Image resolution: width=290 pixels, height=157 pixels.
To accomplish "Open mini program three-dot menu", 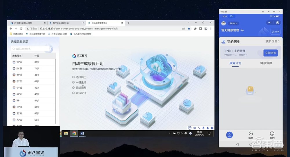I will pyautogui.click(x=270, y=23).
